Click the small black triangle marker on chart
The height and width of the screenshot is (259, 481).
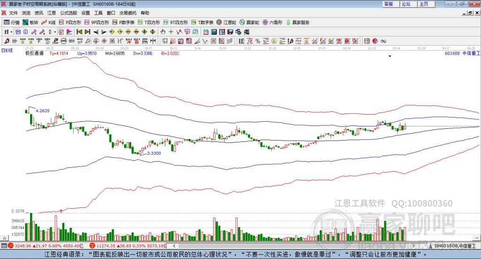pyautogui.click(x=390, y=56)
